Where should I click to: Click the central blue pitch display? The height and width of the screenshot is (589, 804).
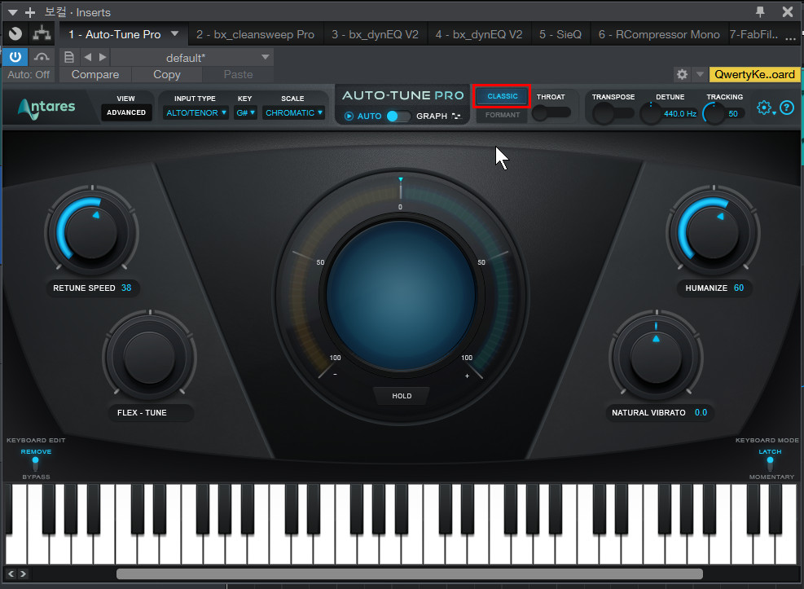click(401, 295)
